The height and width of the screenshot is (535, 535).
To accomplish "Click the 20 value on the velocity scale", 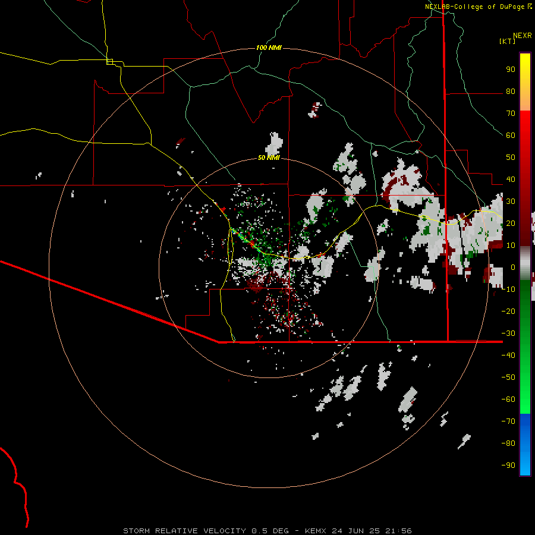I will coord(511,224).
